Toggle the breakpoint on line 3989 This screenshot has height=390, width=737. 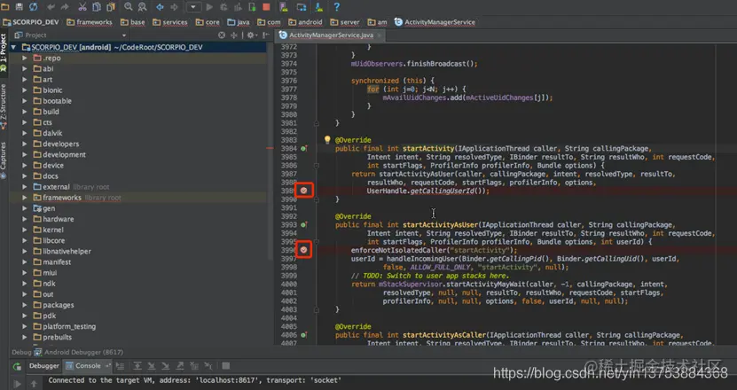click(303, 191)
